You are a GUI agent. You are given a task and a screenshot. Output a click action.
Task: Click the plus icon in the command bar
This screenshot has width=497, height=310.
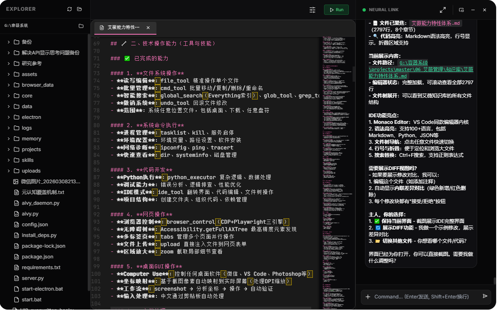pyautogui.click(x=369, y=296)
